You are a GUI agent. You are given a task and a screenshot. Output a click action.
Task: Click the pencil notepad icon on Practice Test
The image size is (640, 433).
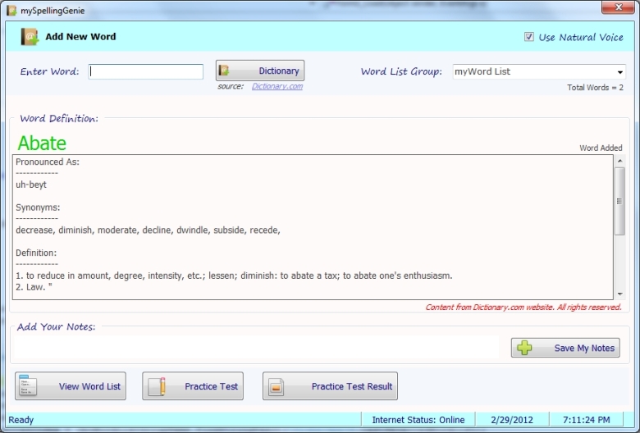[x=158, y=386]
